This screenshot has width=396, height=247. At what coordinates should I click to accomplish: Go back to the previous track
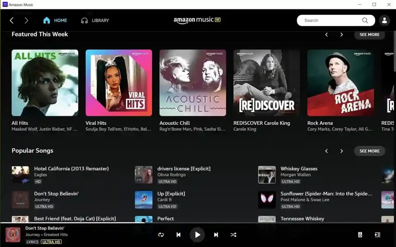click(178, 235)
